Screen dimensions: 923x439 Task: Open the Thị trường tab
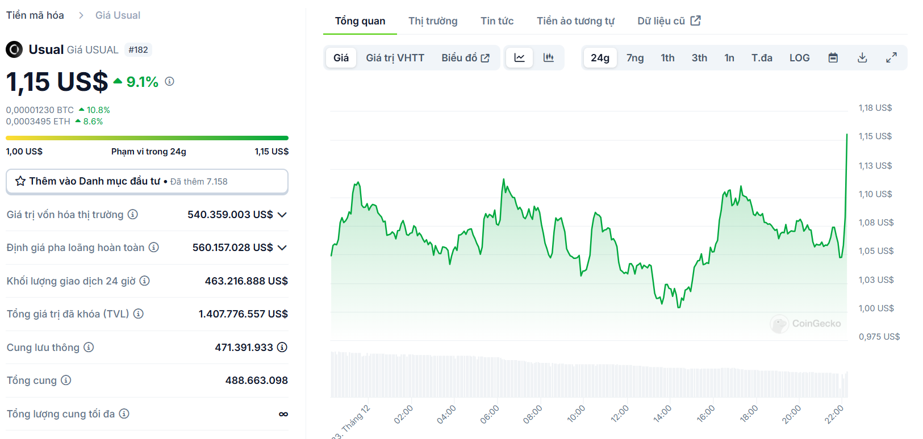(433, 21)
